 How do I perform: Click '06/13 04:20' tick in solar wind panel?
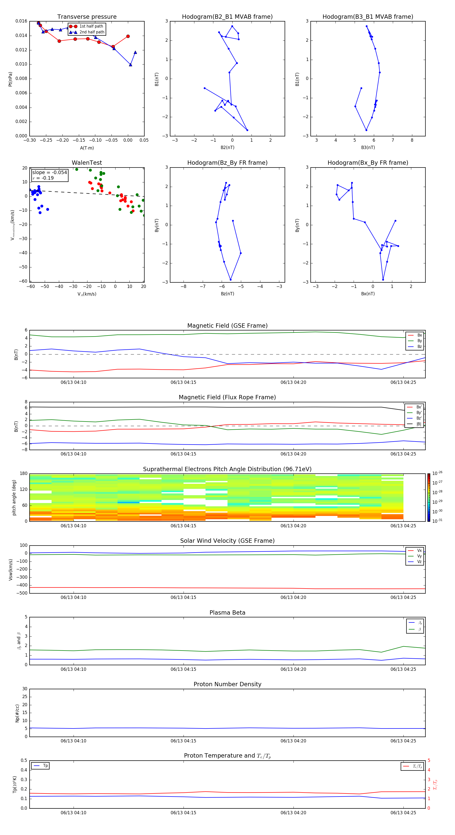293,597
